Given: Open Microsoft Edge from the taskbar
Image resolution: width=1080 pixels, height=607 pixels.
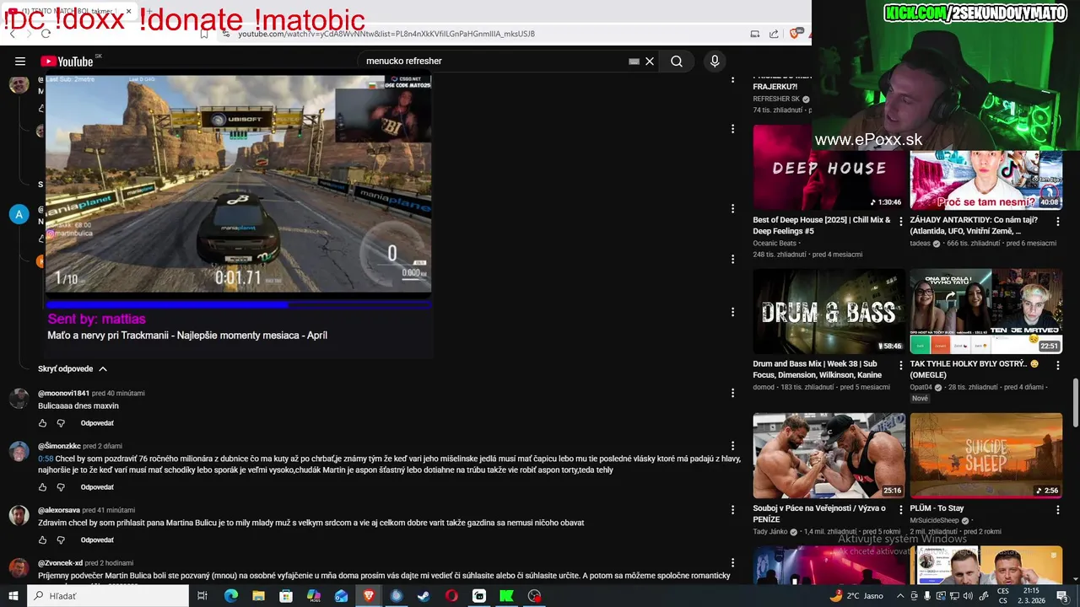Looking at the screenshot, I should point(231,596).
